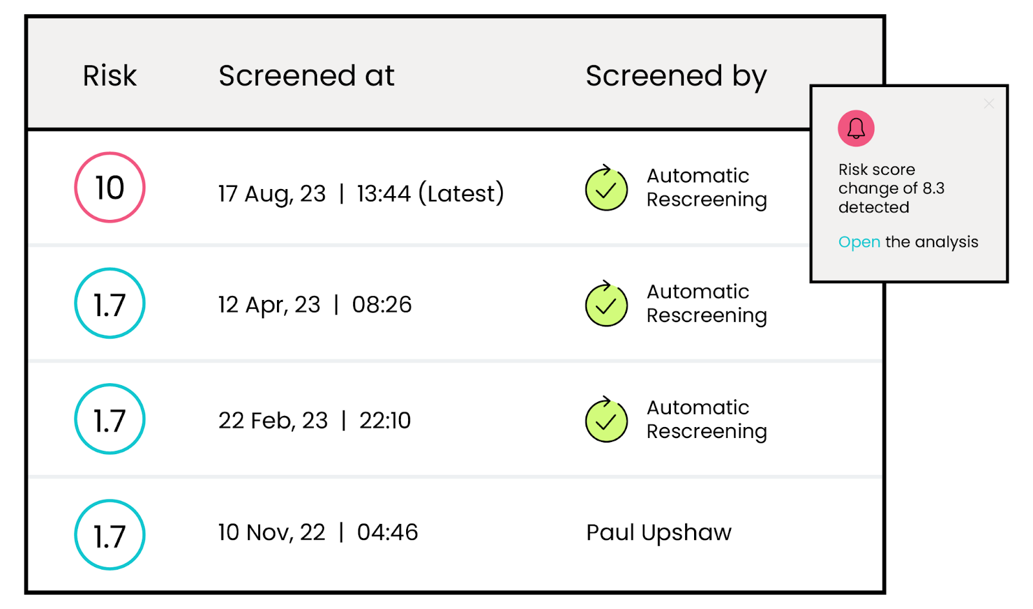Screen dimensions: 1033x609
Task: Select the Screened at column header
Action: pos(307,75)
